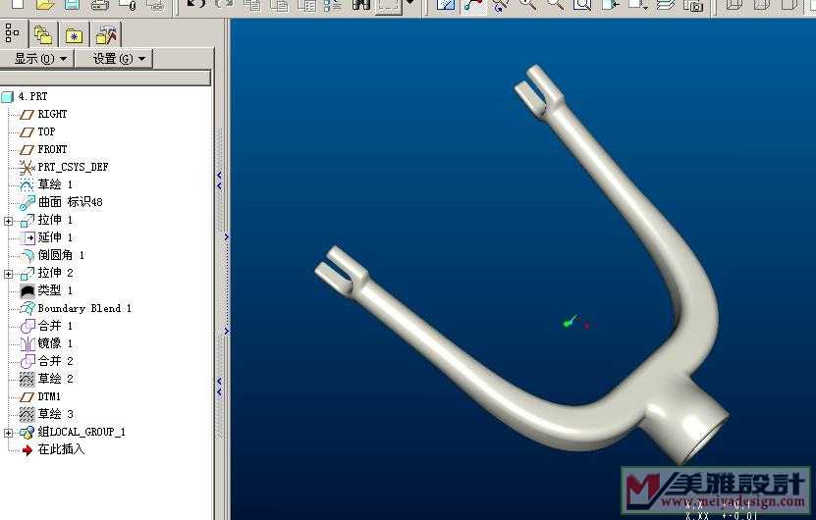Select Boundary Blend 1 in model tree
This screenshot has width=816, height=520.
(83, 308)
